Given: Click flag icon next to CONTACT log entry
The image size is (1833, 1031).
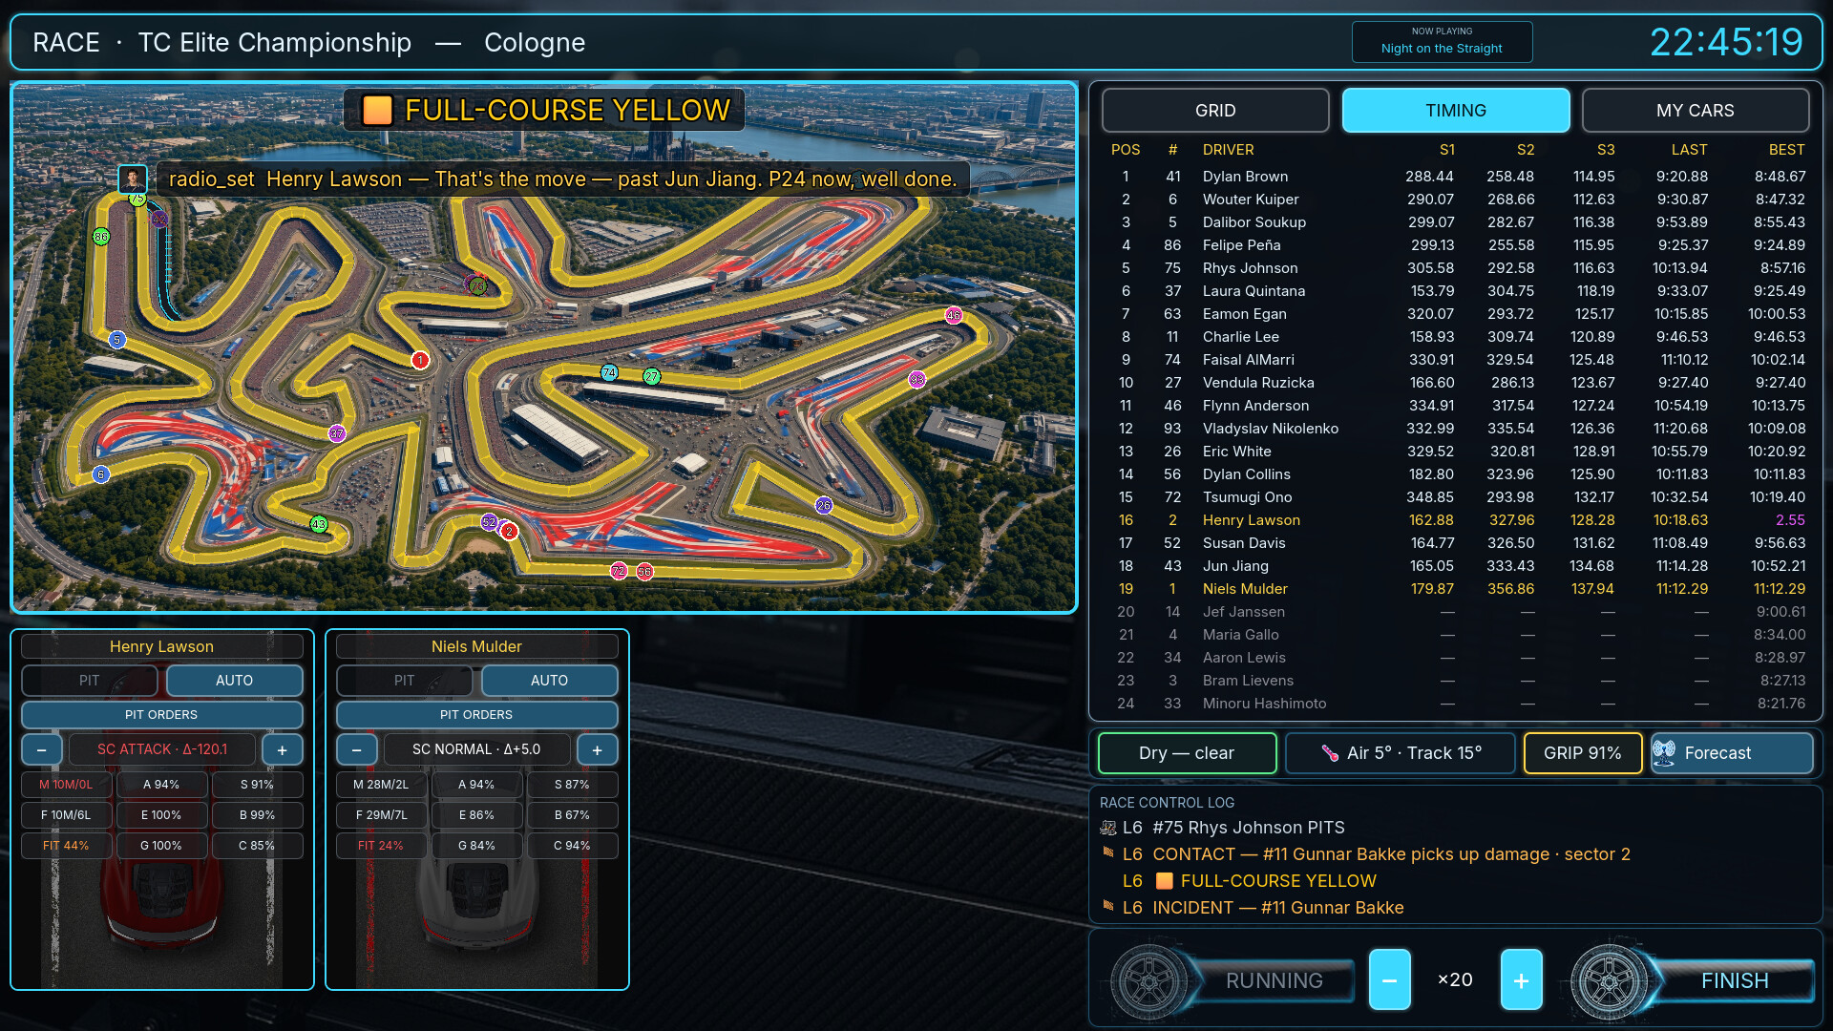Looking at the screenshot, I should pyautogui.click(x=1108, y=852).
